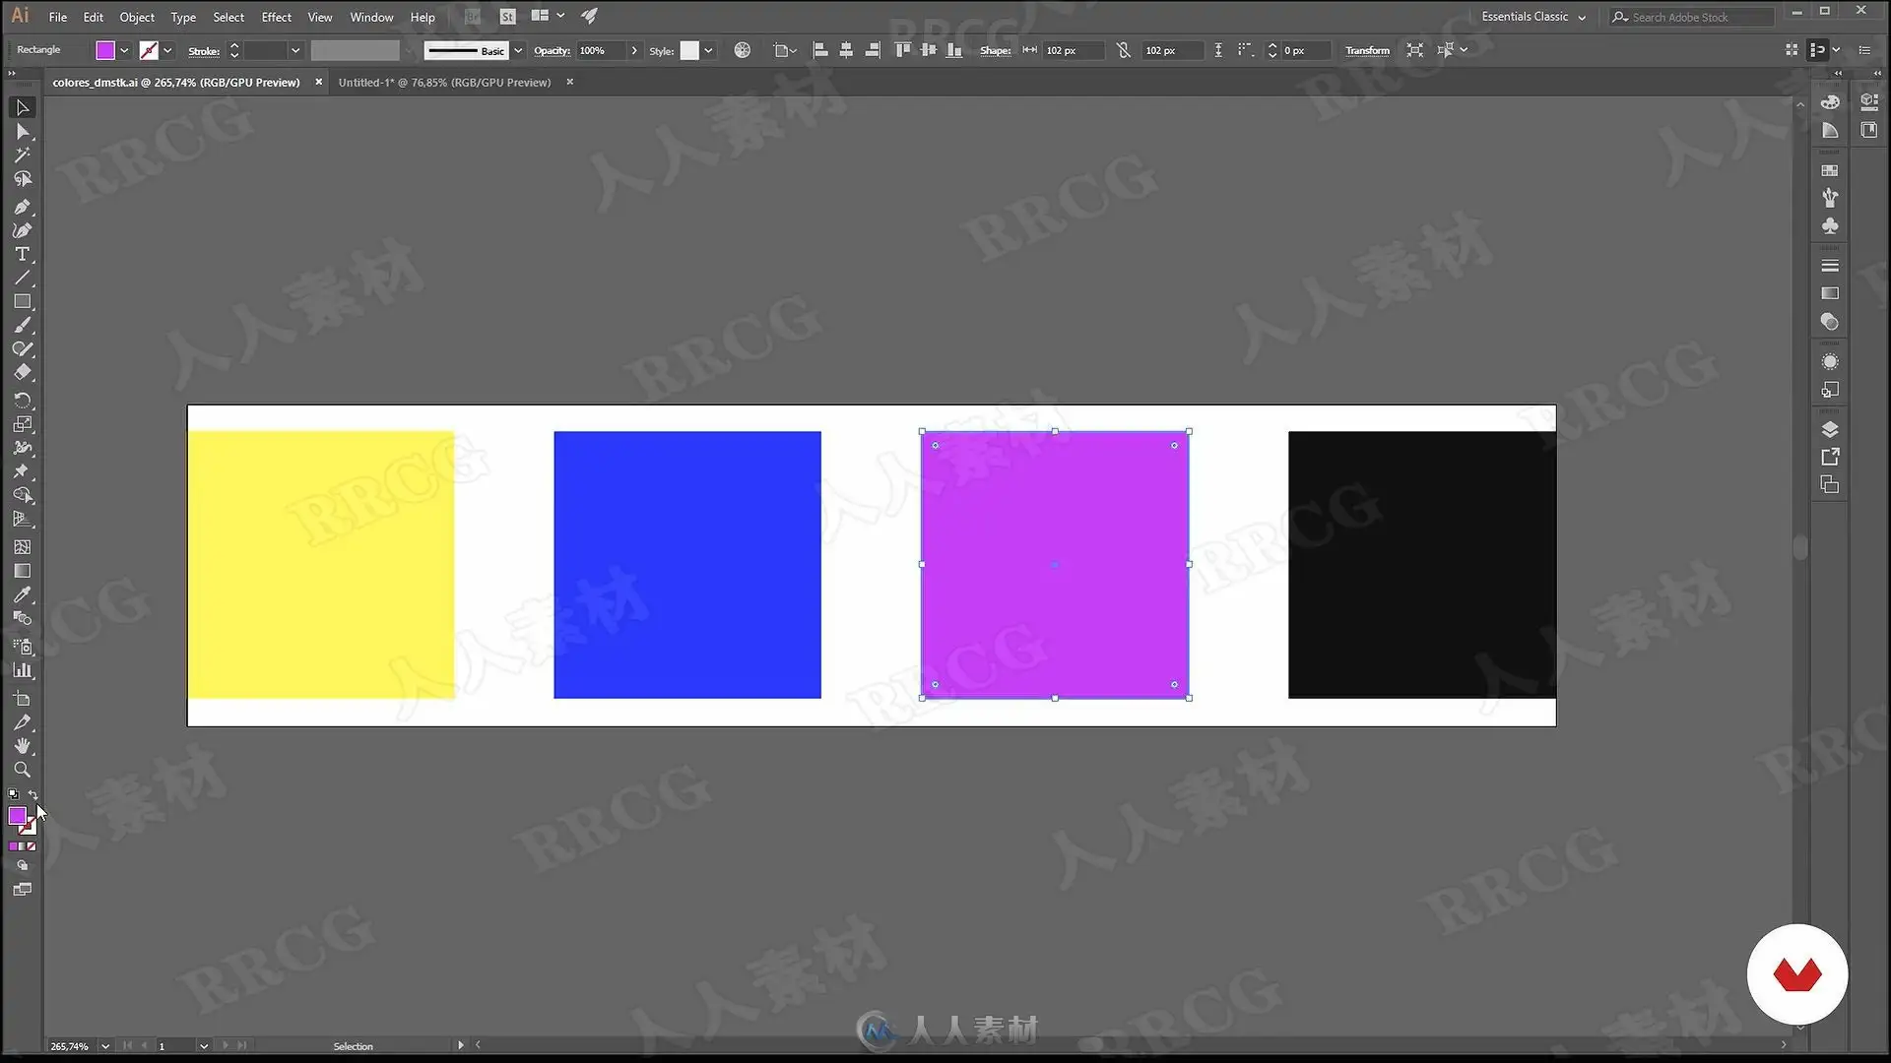The width and height of the screenshot is (1891, 1063).
Task: Open the fill color dropdown arrow
Action: click(124, 50)
